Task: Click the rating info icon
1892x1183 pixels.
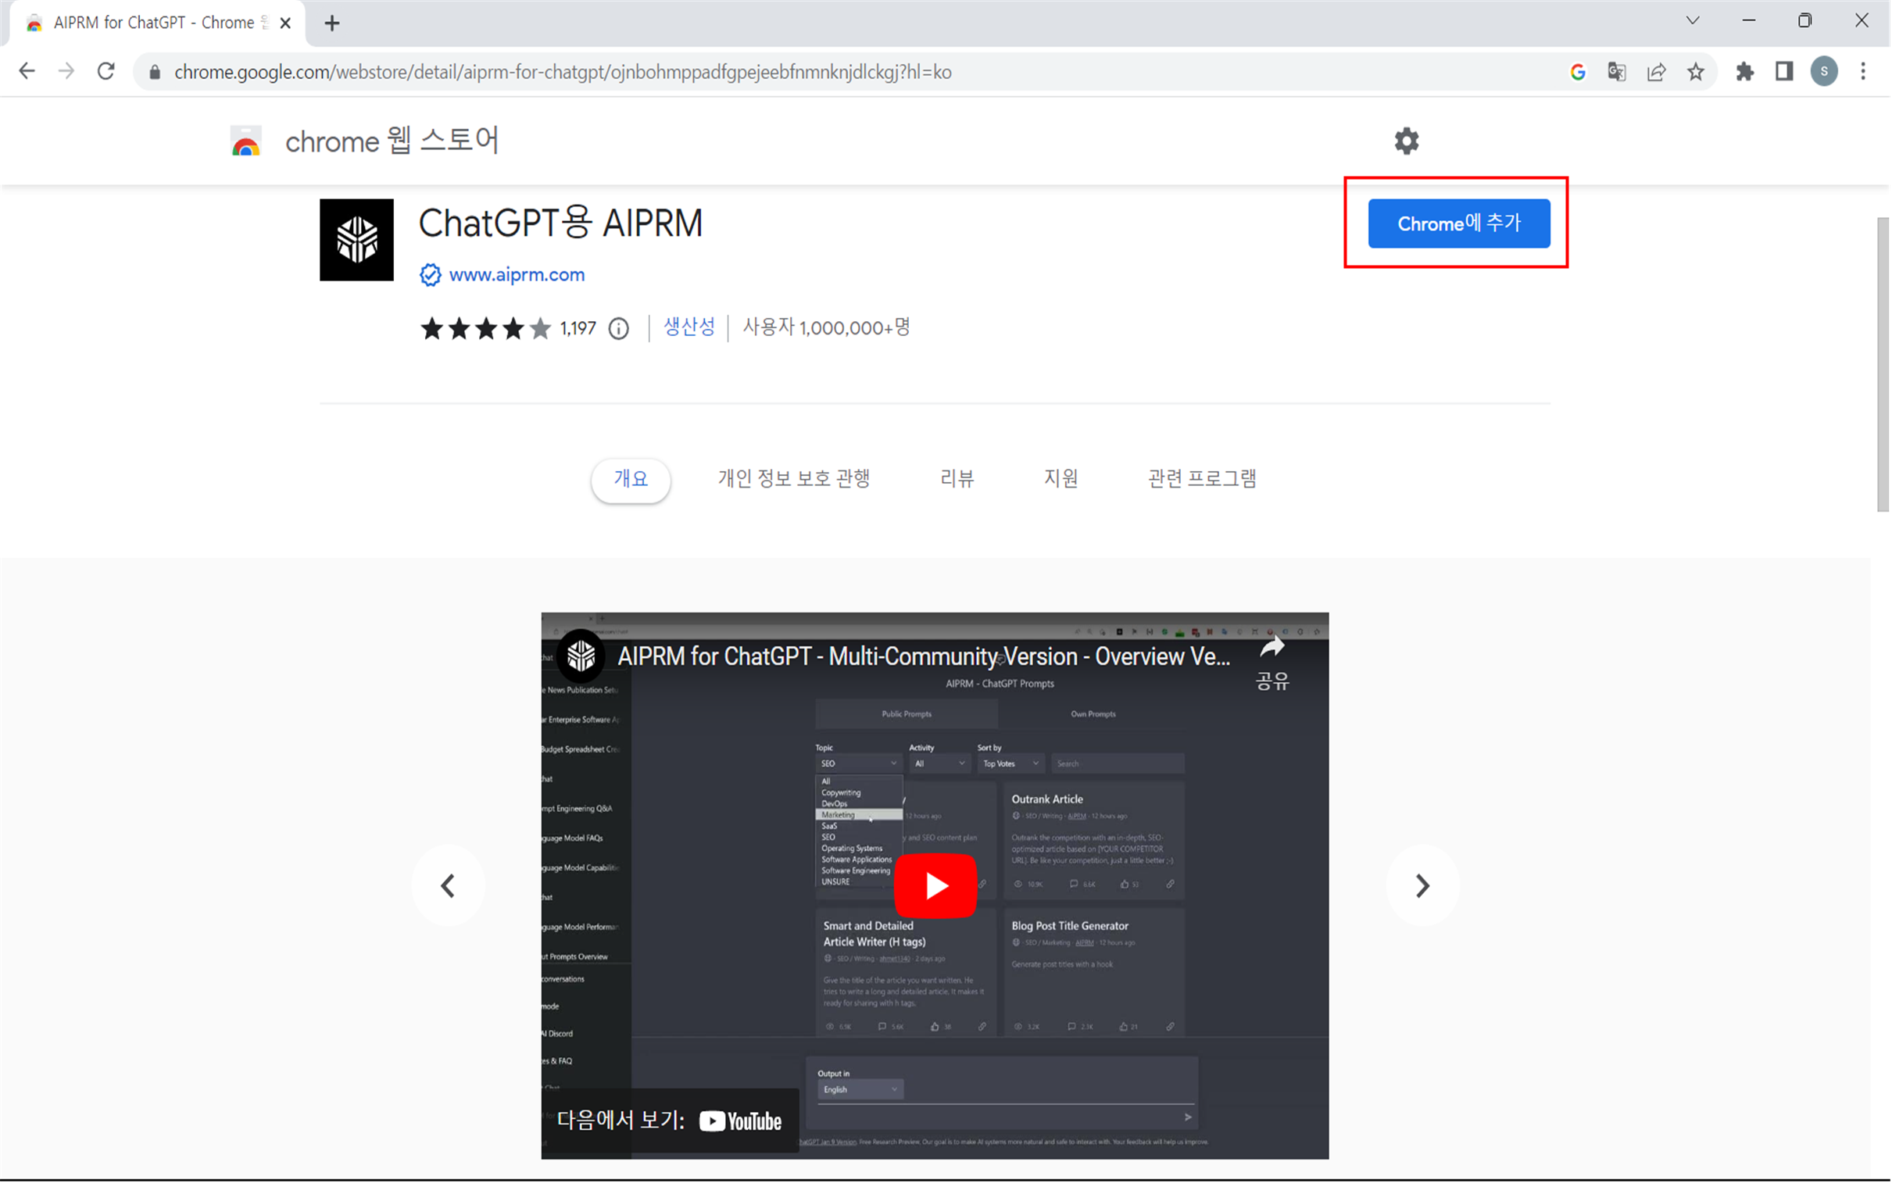Action: click(618, 329)
